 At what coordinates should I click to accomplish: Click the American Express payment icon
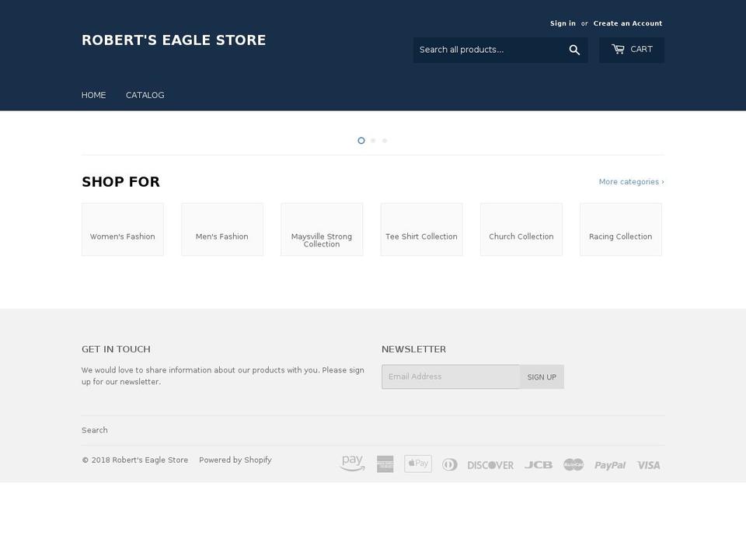tap(385, 464)
